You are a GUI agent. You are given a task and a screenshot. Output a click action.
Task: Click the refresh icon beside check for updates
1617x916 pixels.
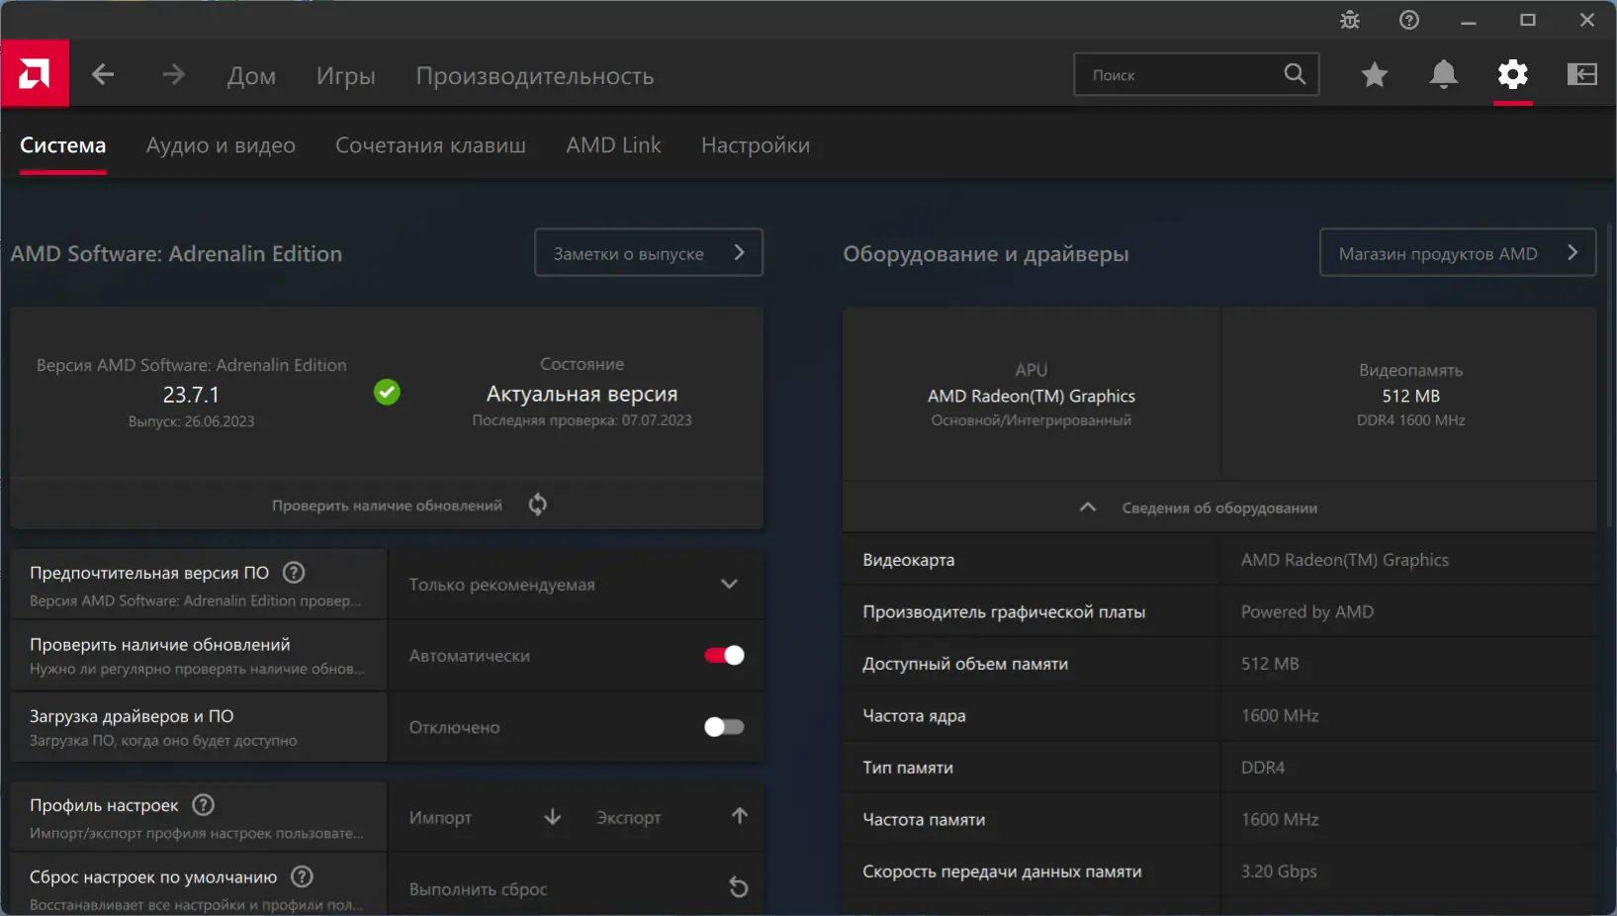[x=538, y=505]
